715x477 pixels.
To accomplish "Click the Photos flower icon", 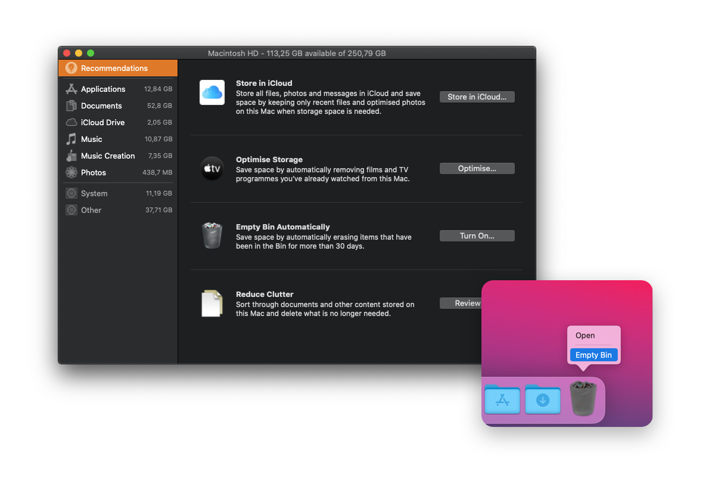I will click(x=71, y=172).
